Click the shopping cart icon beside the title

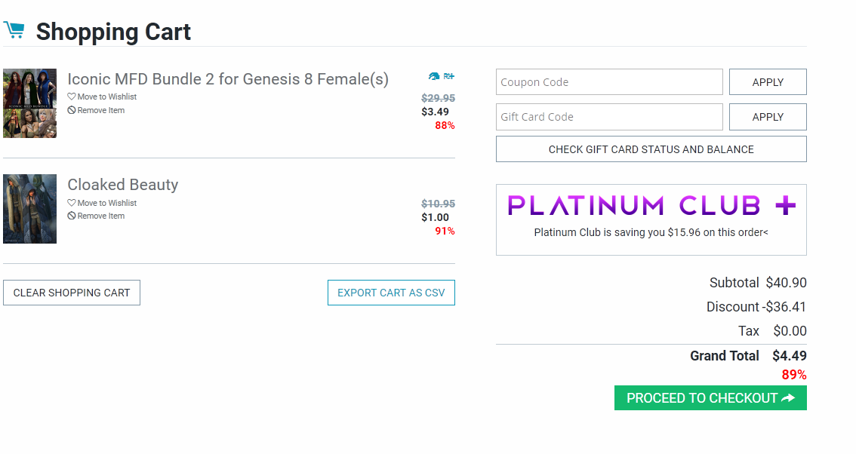point(14,30)
